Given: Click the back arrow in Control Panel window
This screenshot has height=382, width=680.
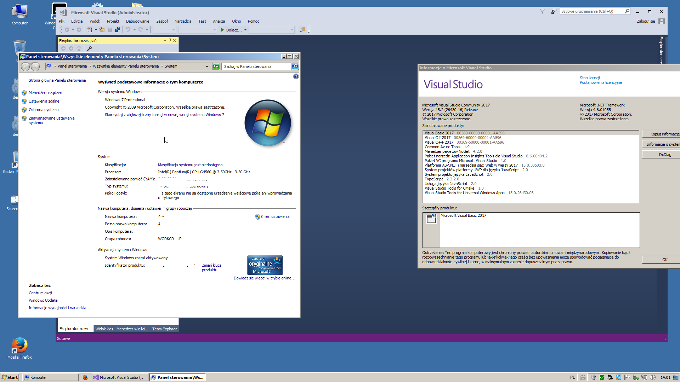Looking at the screenshot, I should pos(25,66).
